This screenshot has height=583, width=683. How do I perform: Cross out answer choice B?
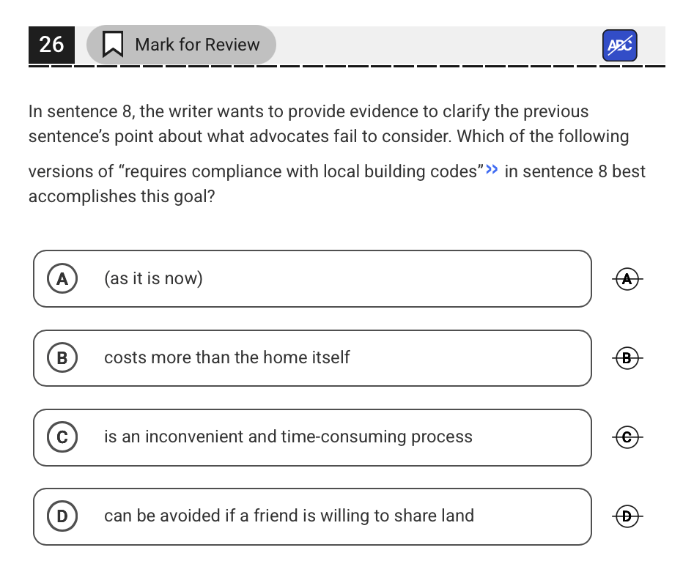(627, 358)
